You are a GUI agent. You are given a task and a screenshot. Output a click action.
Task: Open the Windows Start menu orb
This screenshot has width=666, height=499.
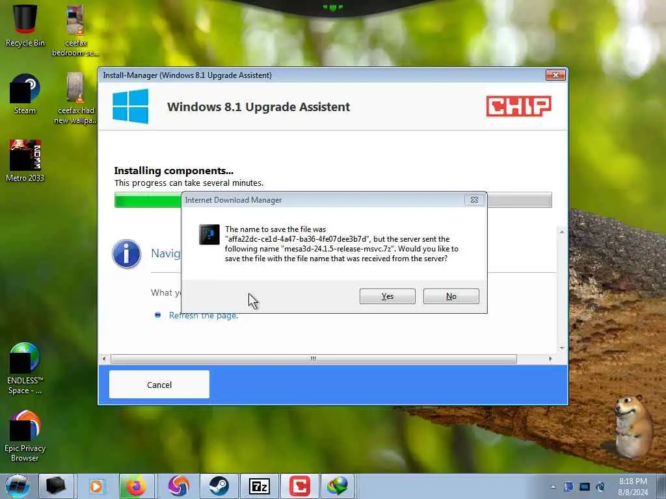18,486
